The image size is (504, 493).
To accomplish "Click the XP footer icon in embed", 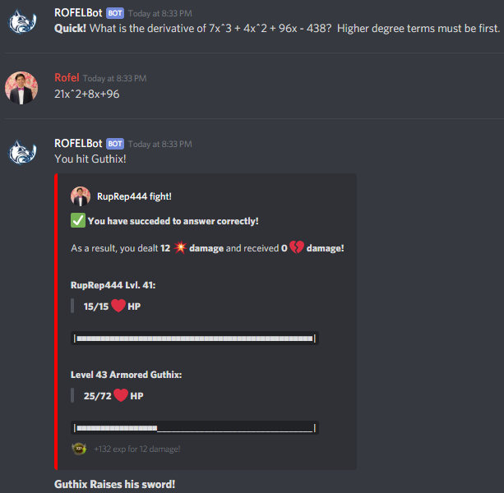I will point(79,449).
